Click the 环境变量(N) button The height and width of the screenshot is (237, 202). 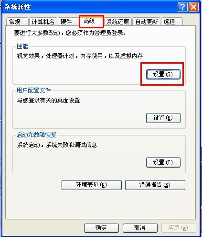(x=92, y=185)
